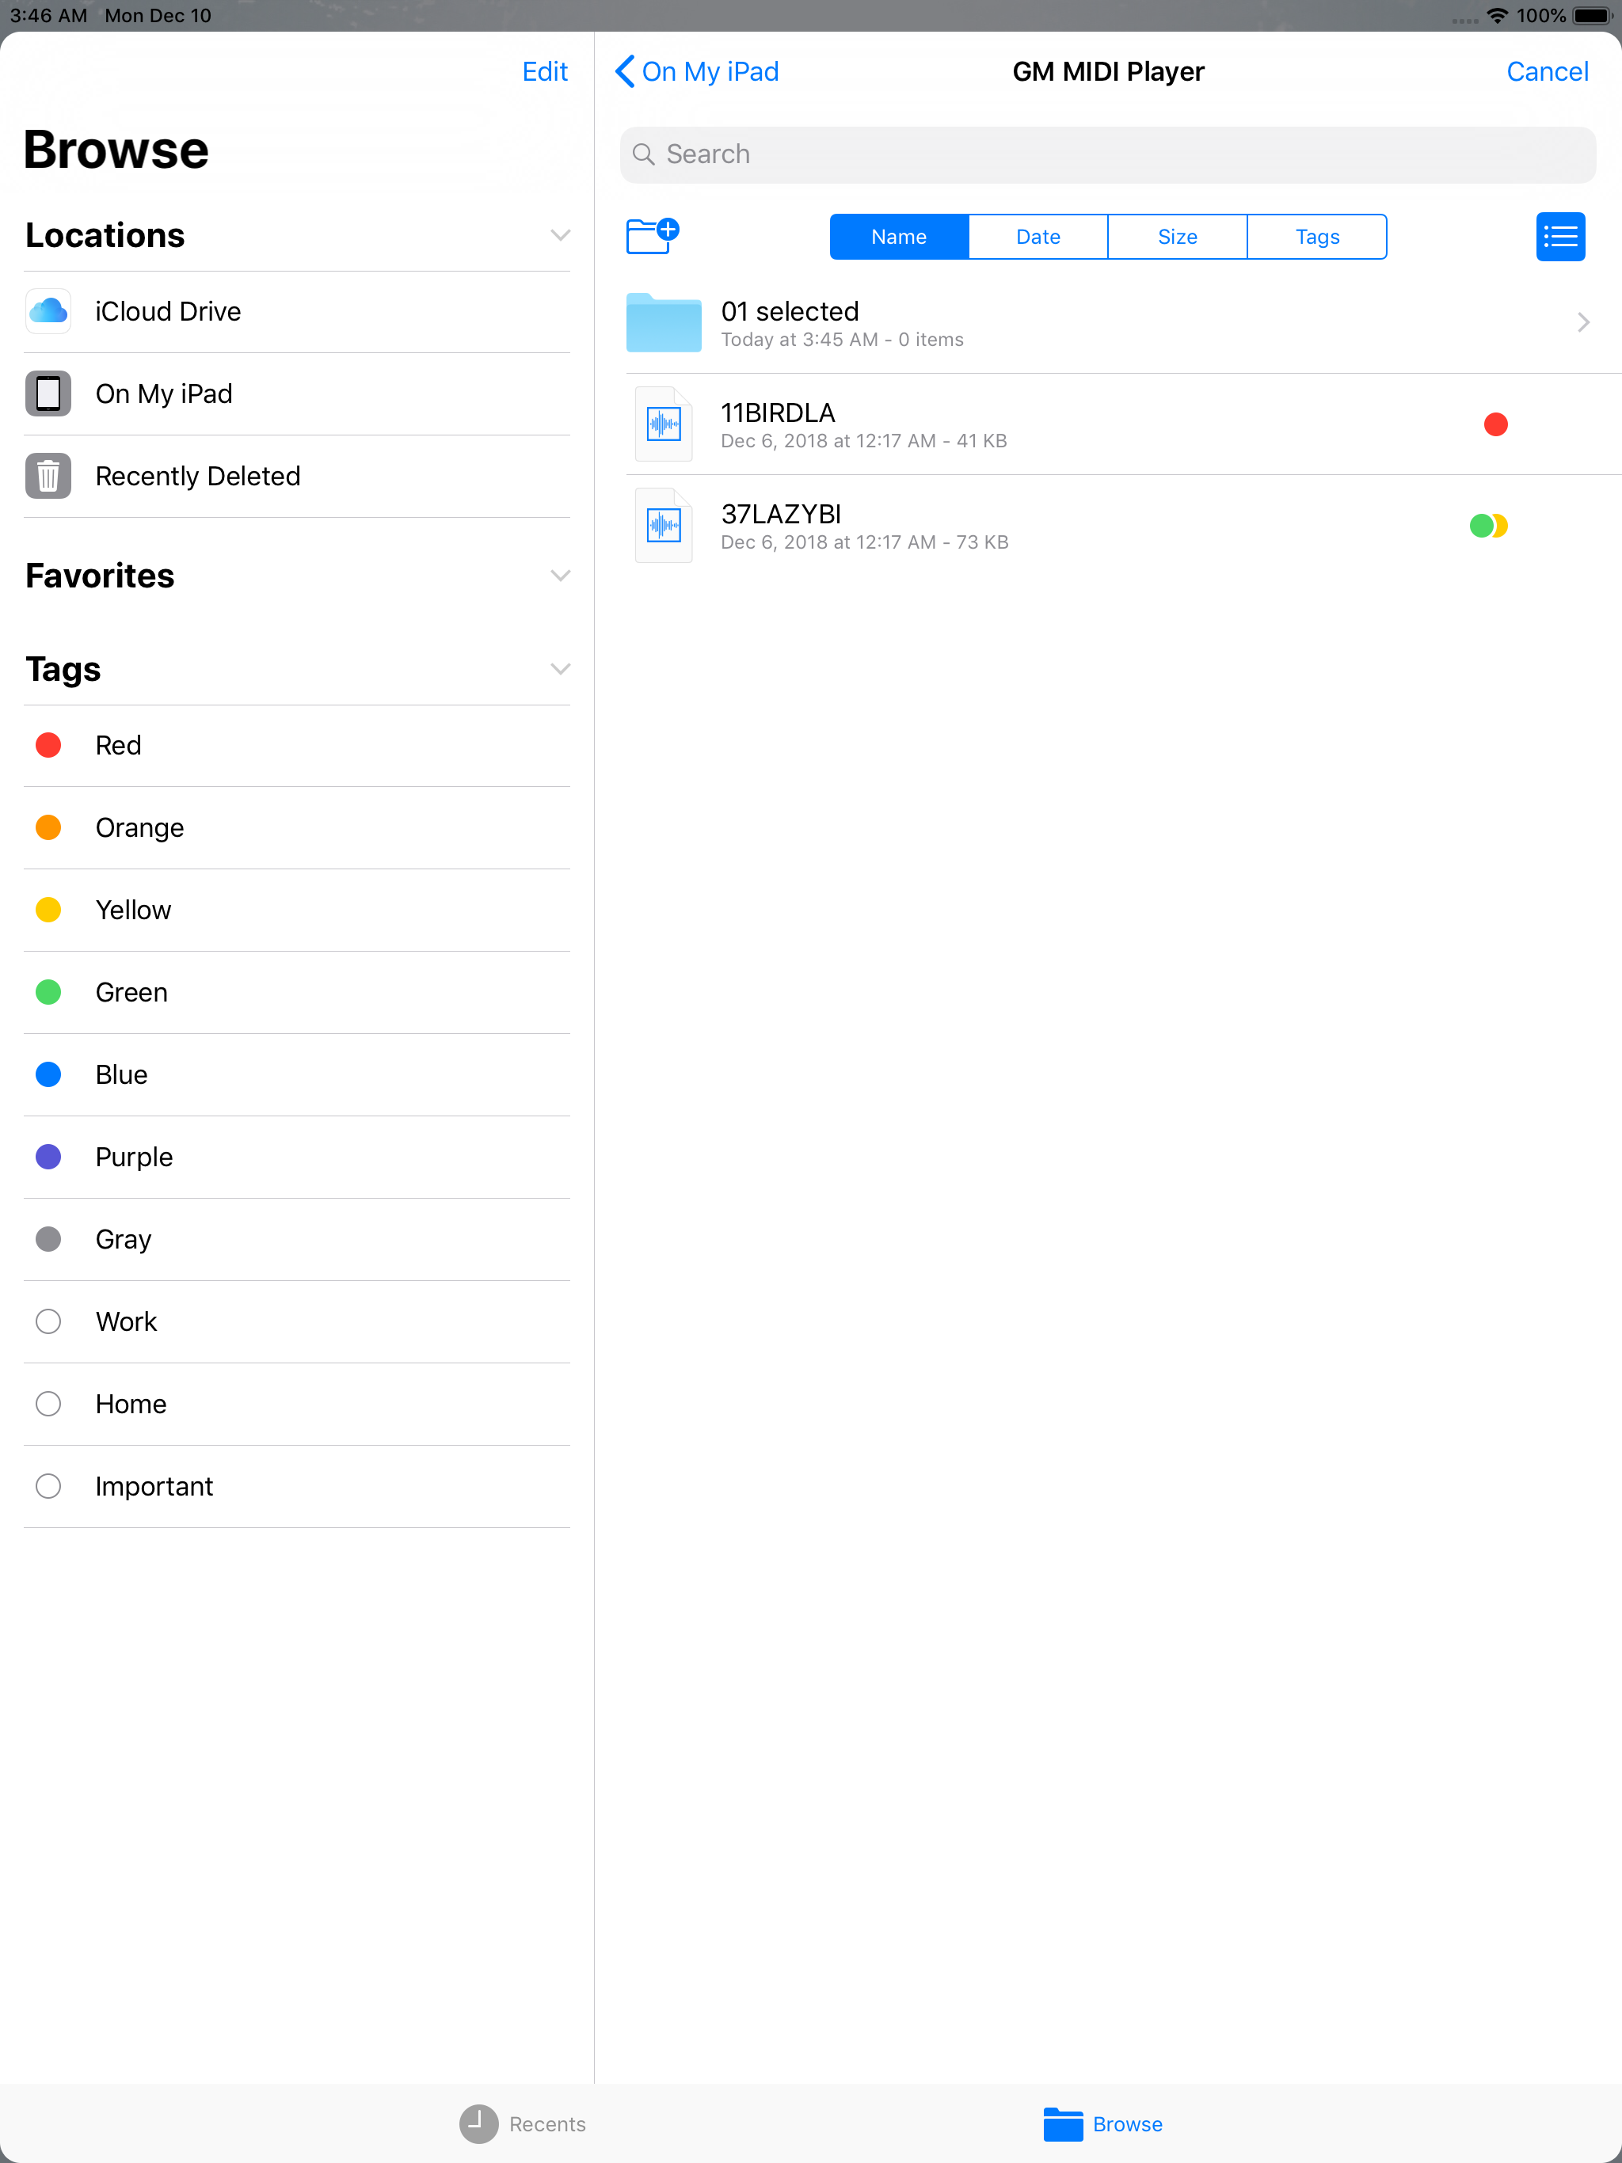Open the Recently Deleted trash folder
Viewport: 1622px width, 2163px height.
click(x=196, y=476)
